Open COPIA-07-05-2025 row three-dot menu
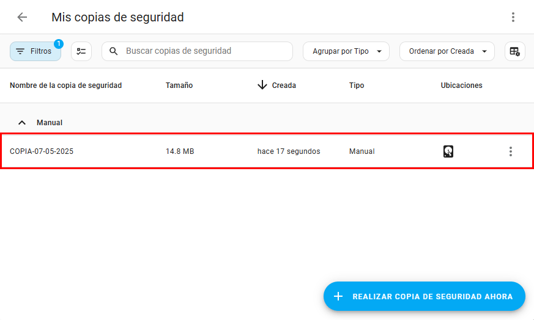The height and width of the screenshot is (320, 534). (x=511, y=151)
